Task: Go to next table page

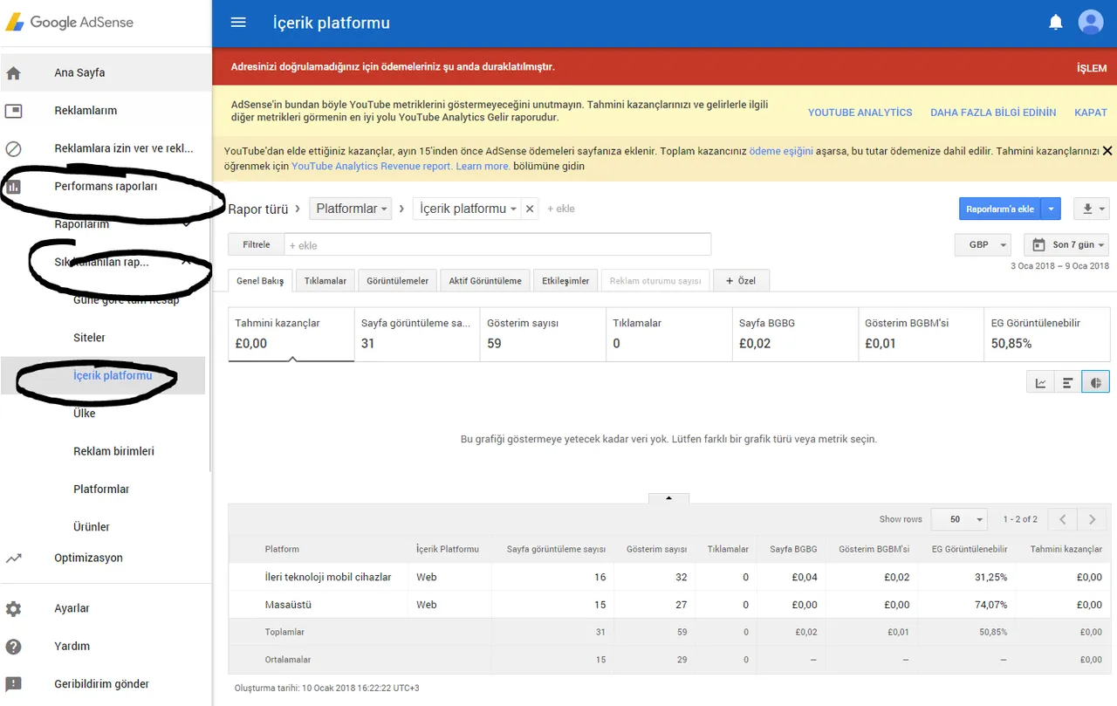Action: pos(1092,519)
